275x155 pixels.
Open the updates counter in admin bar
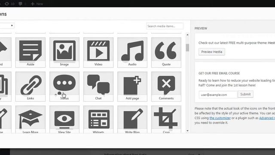(9, 4)
